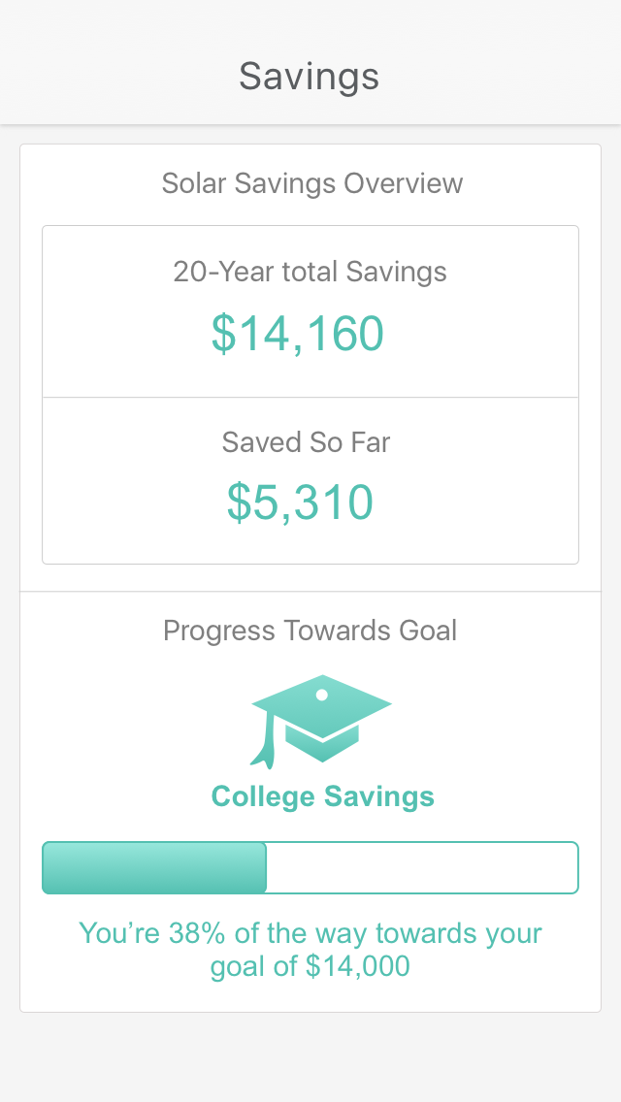The width and height of the screenshot is (621, 1102).
Task: Select the 20-Year total Savings card
Action: click(310, 308)
